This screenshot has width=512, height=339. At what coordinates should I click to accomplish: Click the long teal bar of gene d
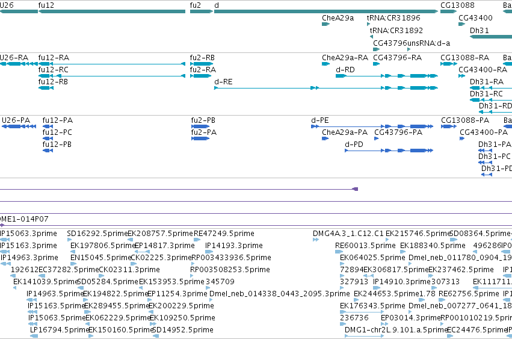(326, 11)
